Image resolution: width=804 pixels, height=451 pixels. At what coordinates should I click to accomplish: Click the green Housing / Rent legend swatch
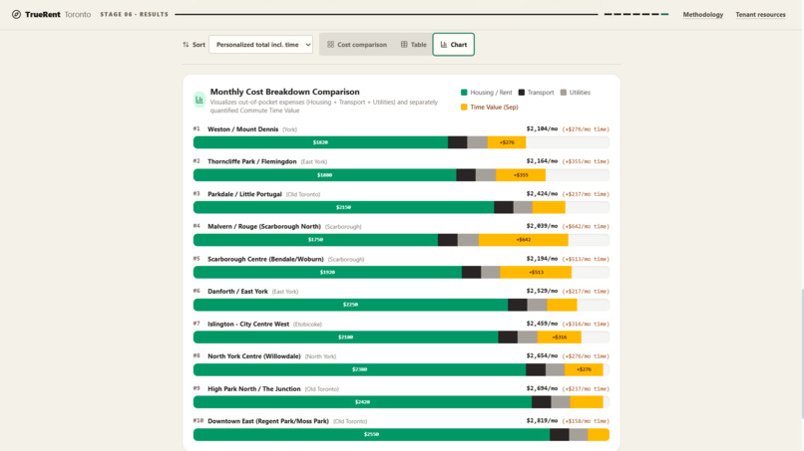[x=464, y=93]
